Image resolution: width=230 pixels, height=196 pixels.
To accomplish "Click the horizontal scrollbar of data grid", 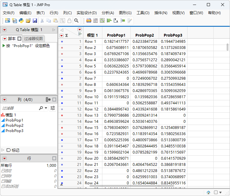I will 132,186.
